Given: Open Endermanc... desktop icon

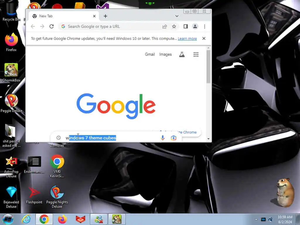Looking at the screenshot, I should (x=34, y=165).
